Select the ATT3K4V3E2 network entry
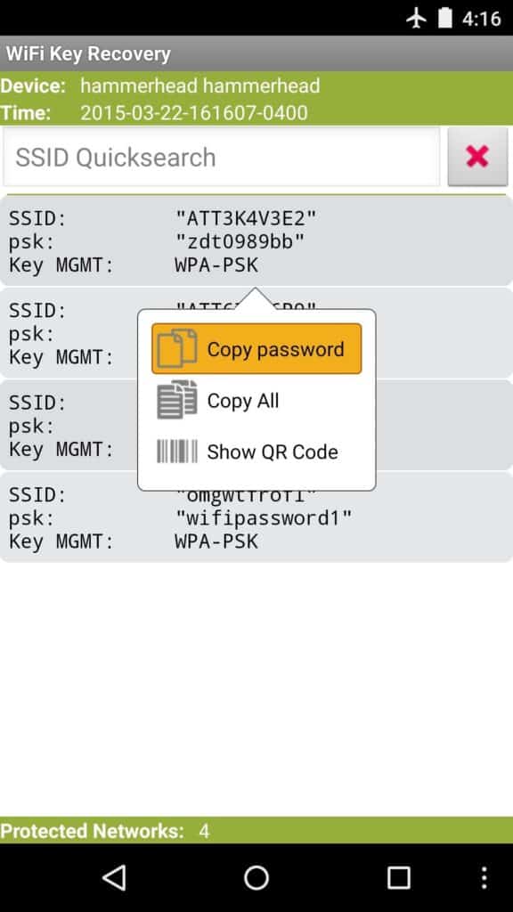Image resolution: width=513 pixels, height=912 pixels. 256,241
